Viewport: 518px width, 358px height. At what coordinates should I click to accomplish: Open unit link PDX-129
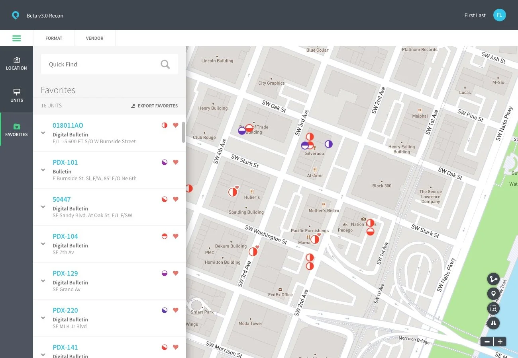pyautogui.click(x=65, y=273)
